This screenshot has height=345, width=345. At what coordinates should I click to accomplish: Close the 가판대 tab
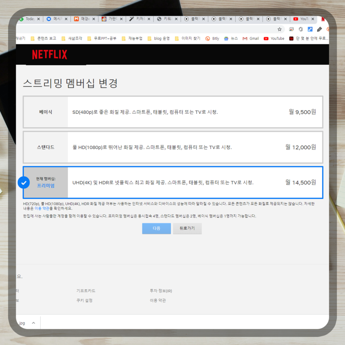coord(121,19)
